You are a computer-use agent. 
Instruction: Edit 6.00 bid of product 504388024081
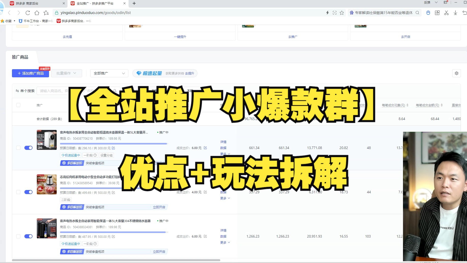pos(205,236)
